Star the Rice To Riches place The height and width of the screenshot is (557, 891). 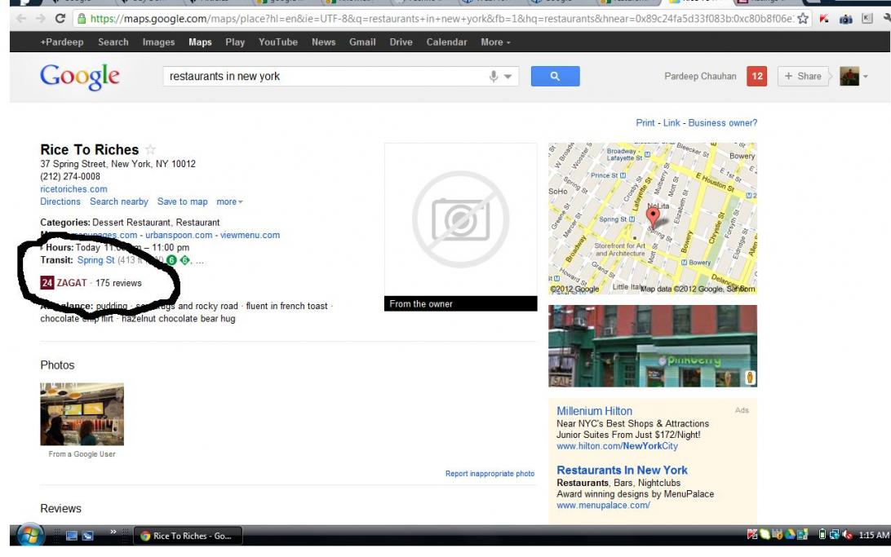tap(150, 149)
